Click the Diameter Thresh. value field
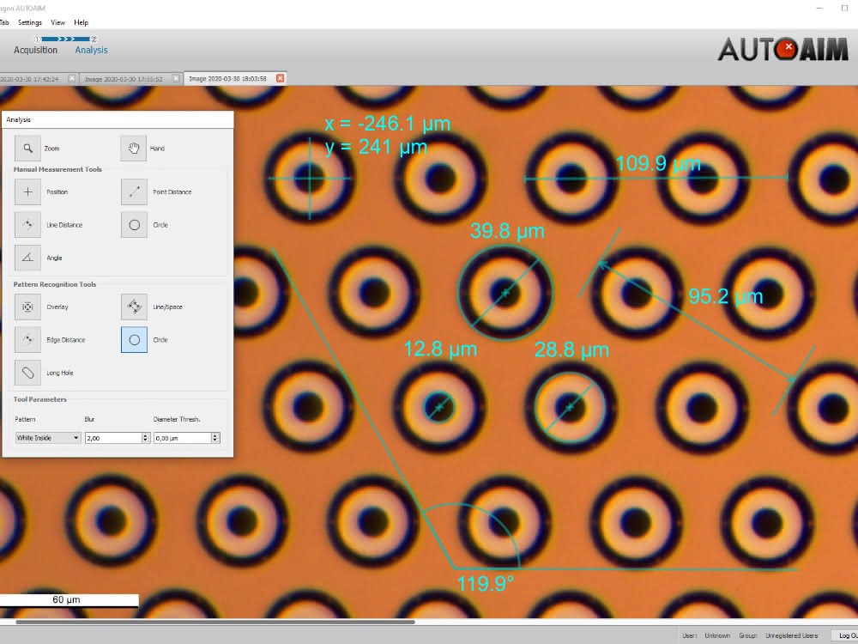The width and height of the screenshot is (858, 644). click(182, 438)
